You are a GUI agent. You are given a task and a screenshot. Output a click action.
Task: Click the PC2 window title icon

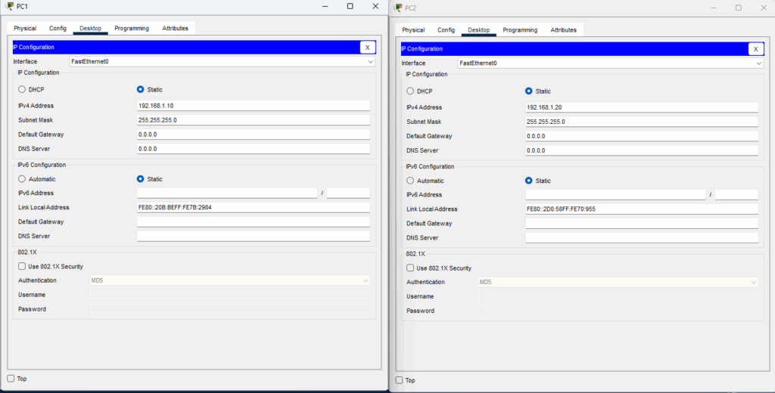point(398,8)
